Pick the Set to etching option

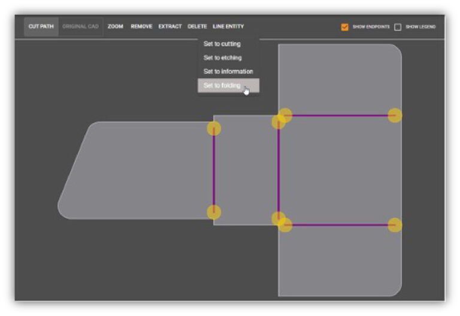(222, 58)
